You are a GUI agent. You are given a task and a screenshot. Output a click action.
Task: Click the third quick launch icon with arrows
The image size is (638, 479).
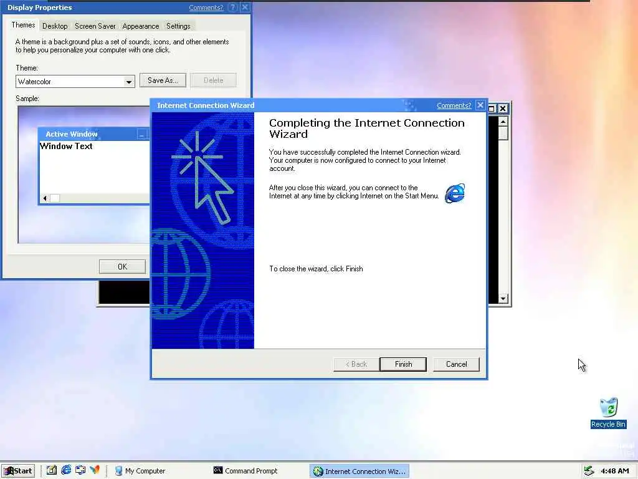point(80,470)
